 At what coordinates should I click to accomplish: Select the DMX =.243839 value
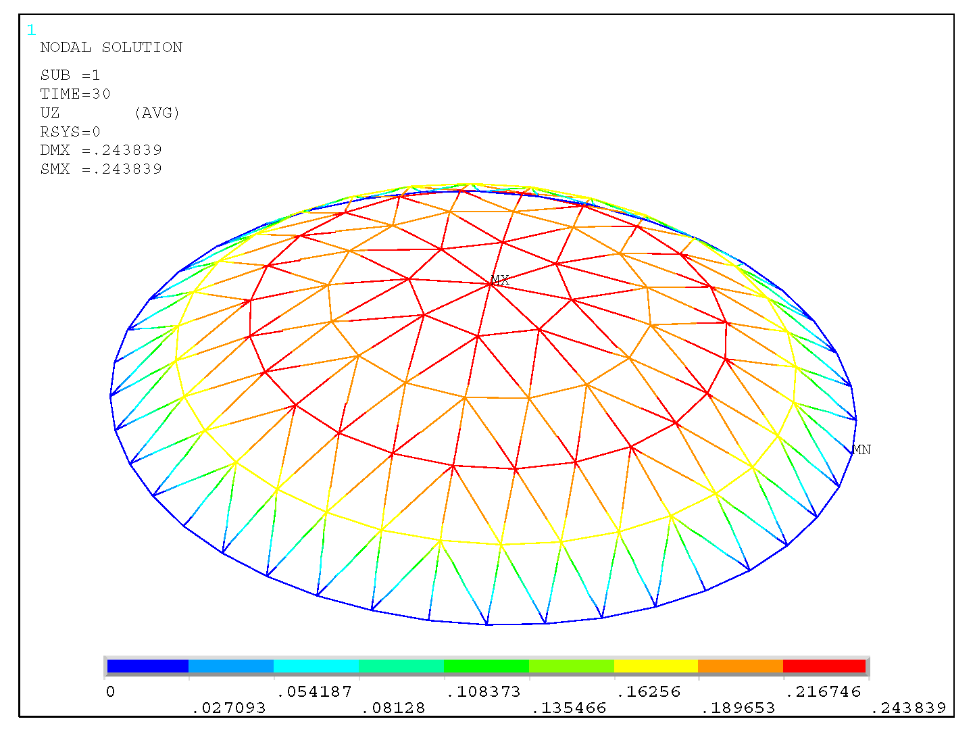[101, 150]
